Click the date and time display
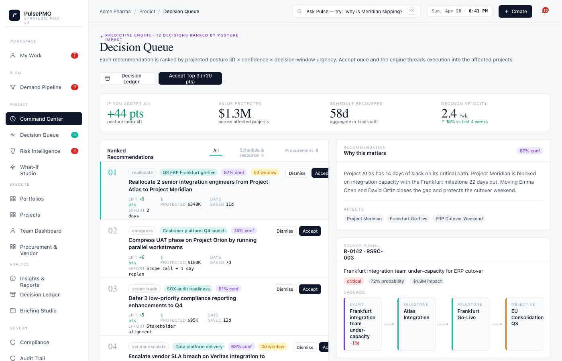Screen dimensions: 562x361 click(x=459, y=11)
